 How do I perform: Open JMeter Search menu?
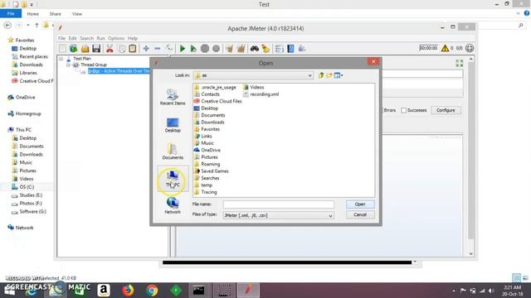(86, 38)
